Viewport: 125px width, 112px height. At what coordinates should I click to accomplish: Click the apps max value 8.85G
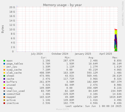coord(118,61)
